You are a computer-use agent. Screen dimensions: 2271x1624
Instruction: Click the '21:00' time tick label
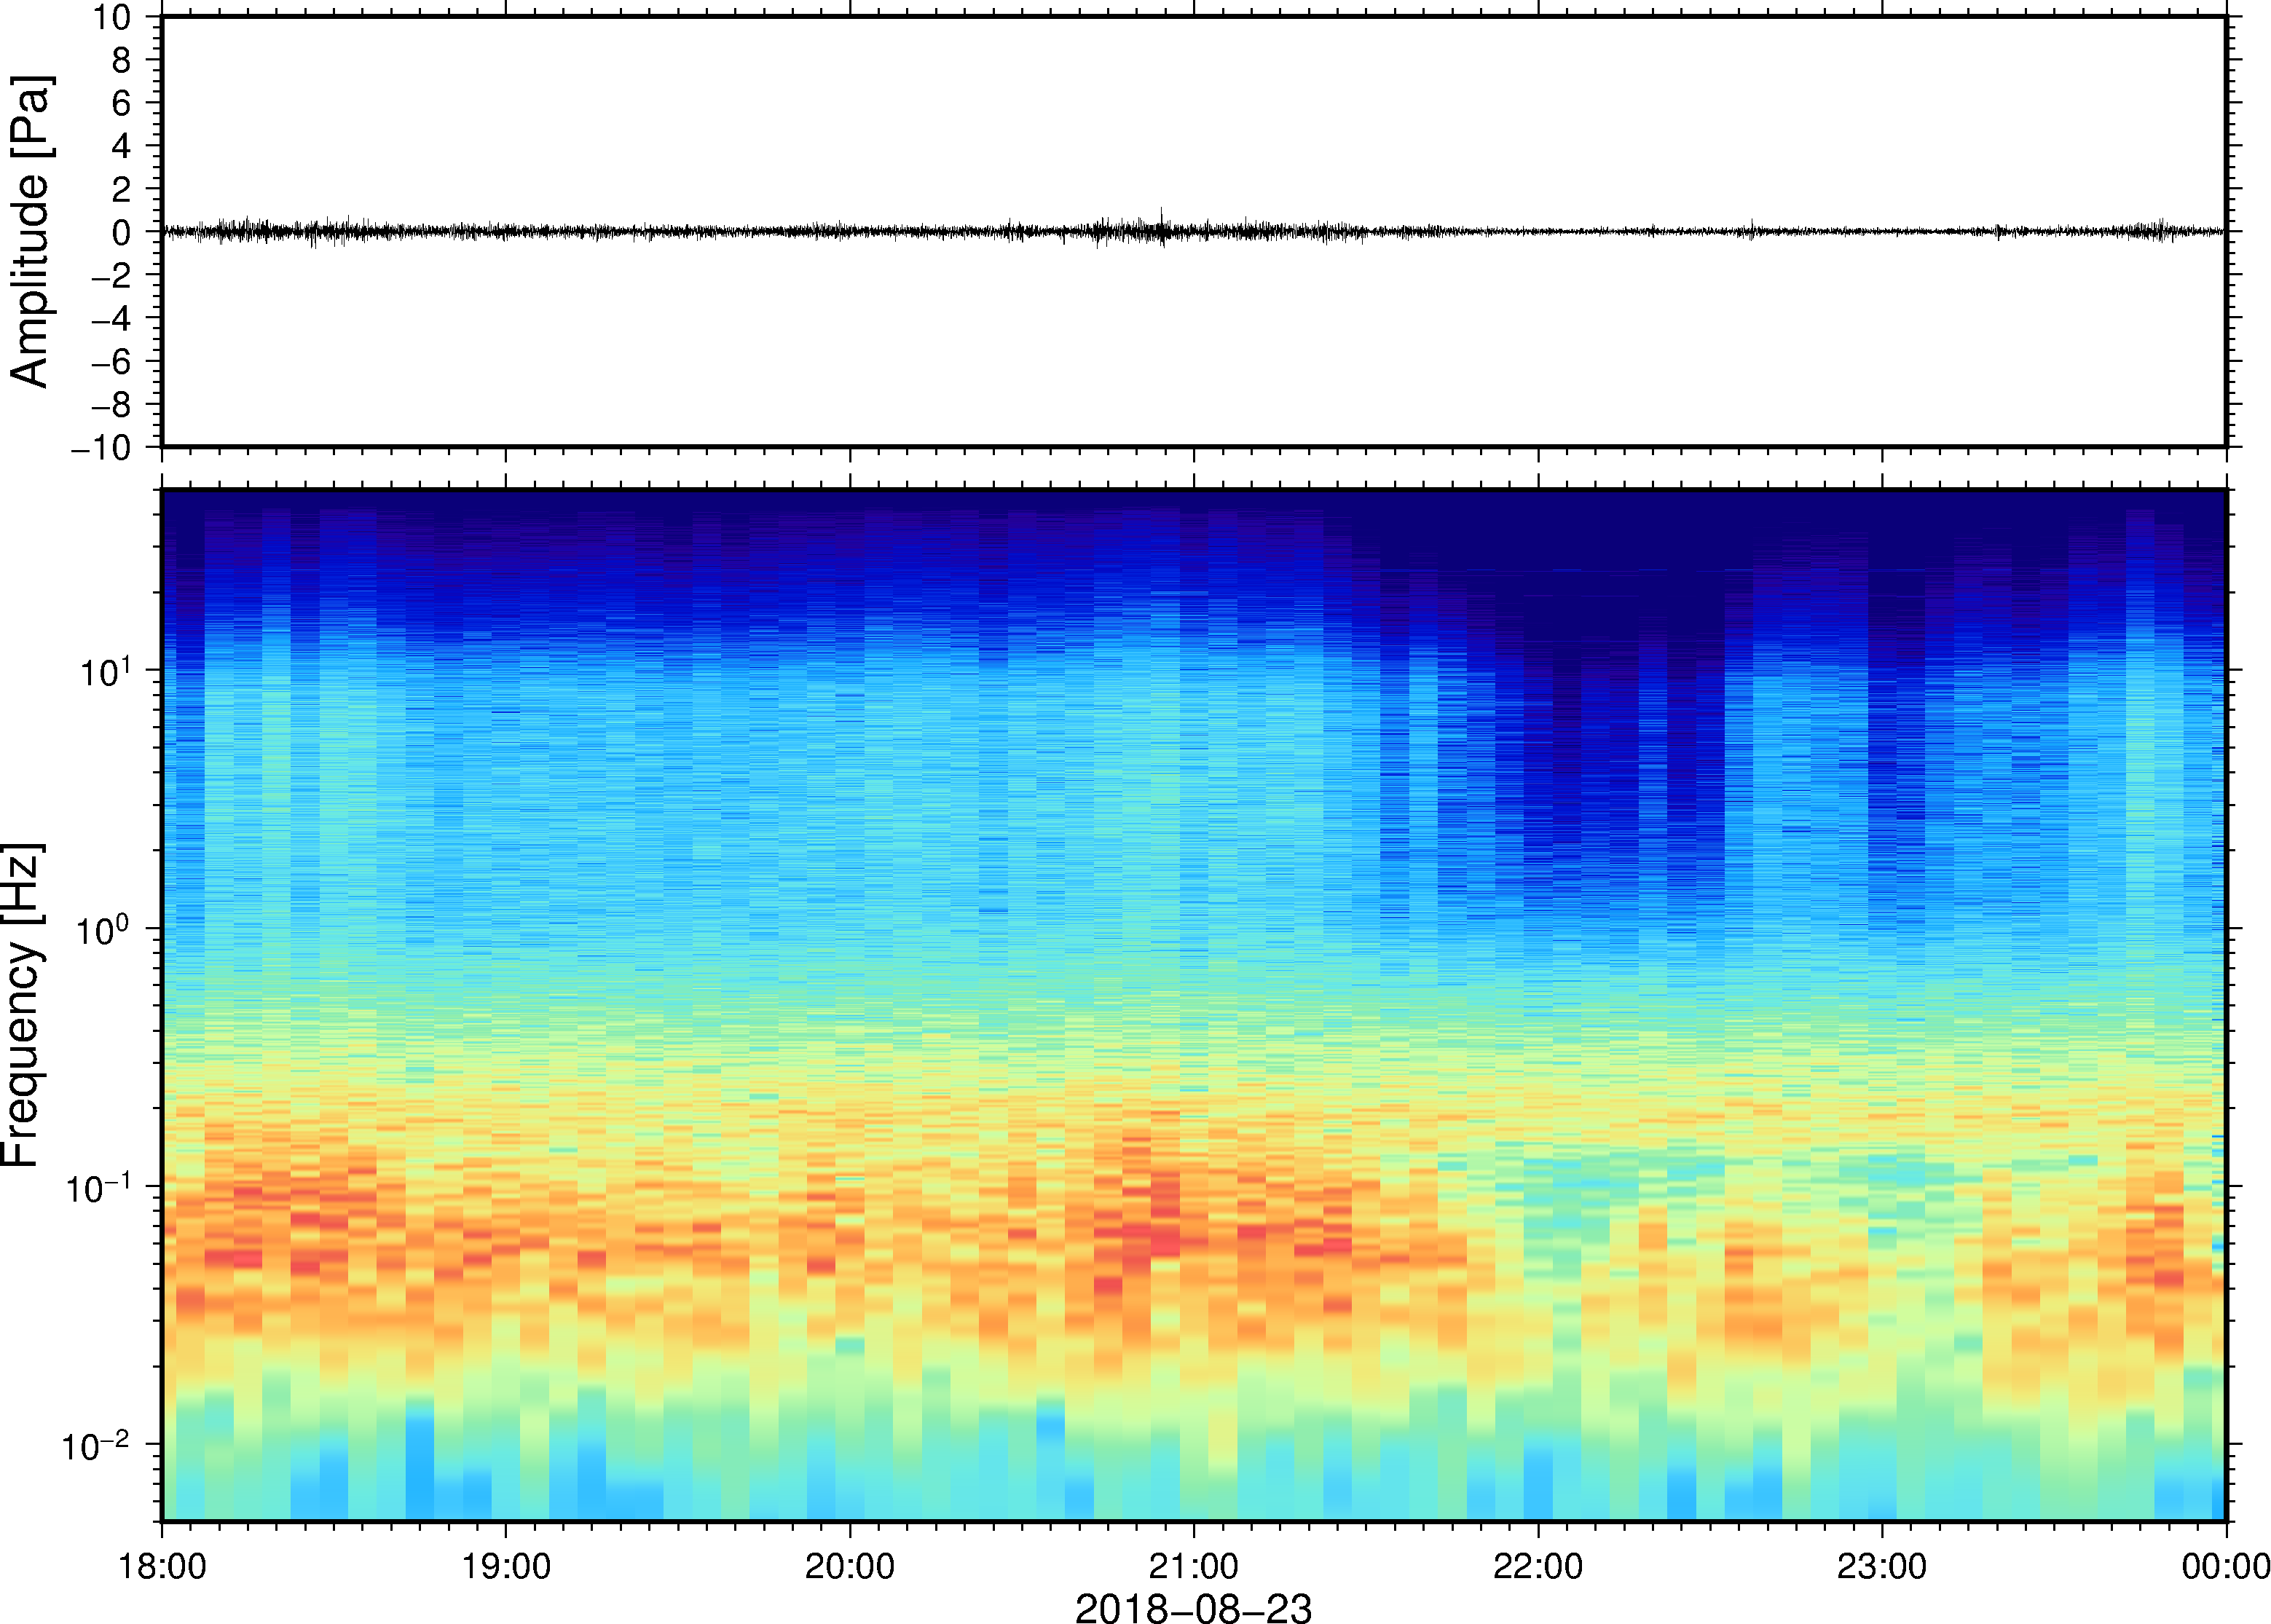[x=1194, y=1566]
